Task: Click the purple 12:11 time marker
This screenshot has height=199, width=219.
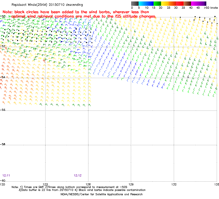Action: [x=6, y=176]
